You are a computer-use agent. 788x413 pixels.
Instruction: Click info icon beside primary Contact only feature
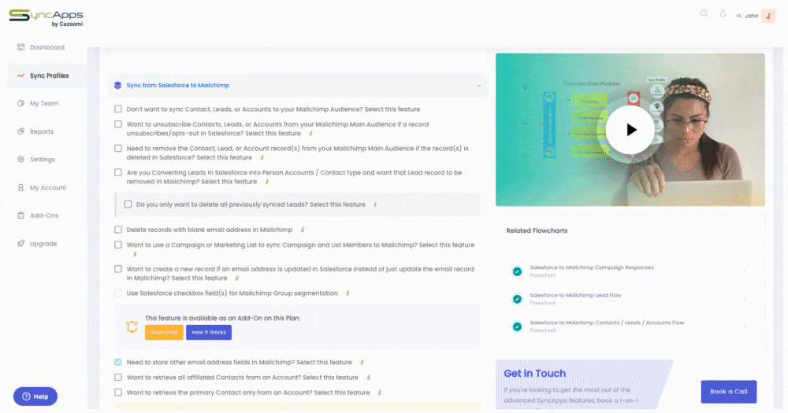coord(380,393)
